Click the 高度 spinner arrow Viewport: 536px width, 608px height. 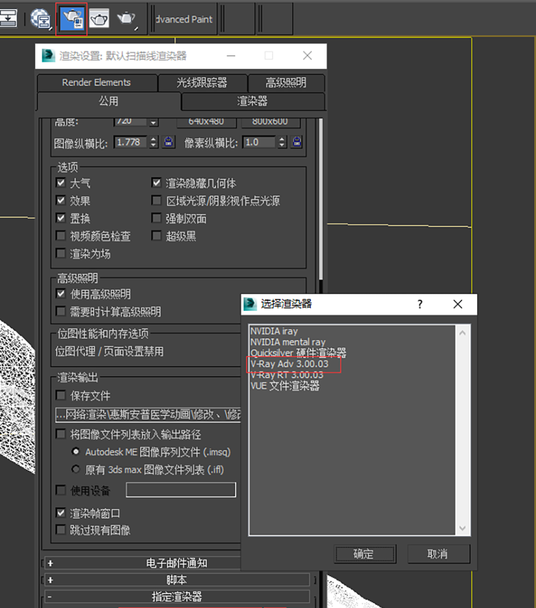coord(154,122)
